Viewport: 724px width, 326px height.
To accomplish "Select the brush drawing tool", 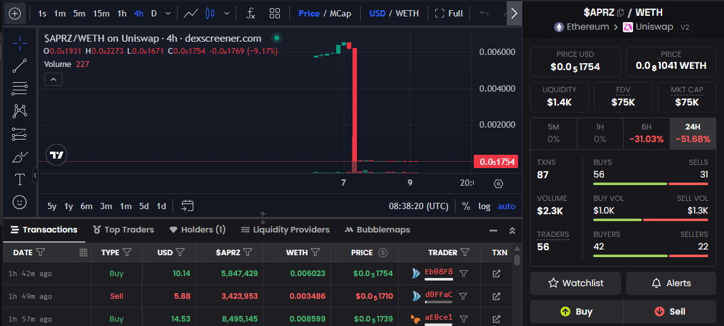I will click(x=20, y=157).
